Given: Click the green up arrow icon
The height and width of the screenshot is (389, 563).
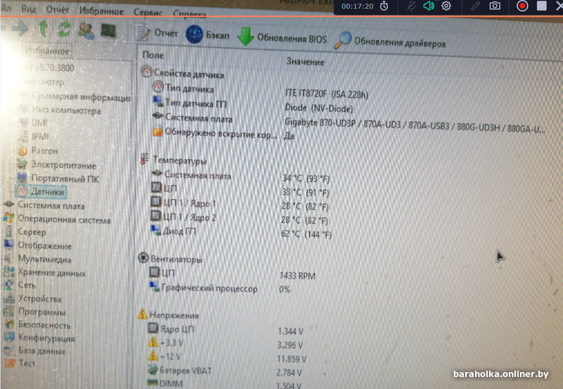Looking at the screenshot, I should point(44,29).
